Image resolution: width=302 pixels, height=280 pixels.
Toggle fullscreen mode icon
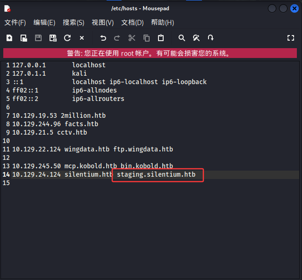click(x=291, y=38)
